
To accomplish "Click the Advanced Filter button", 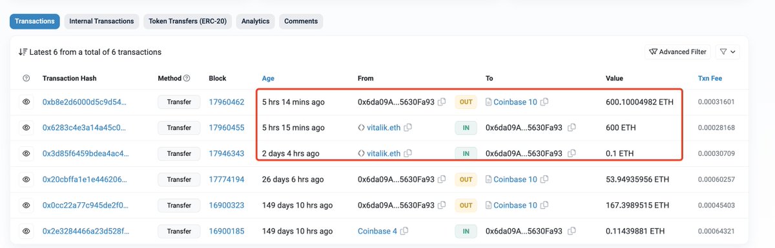I will [677, 52].
